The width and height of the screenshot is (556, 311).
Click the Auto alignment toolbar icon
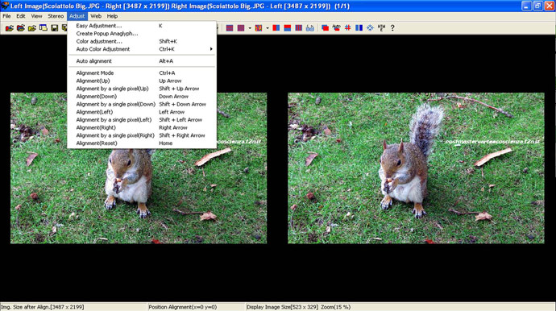pos(336,28)
